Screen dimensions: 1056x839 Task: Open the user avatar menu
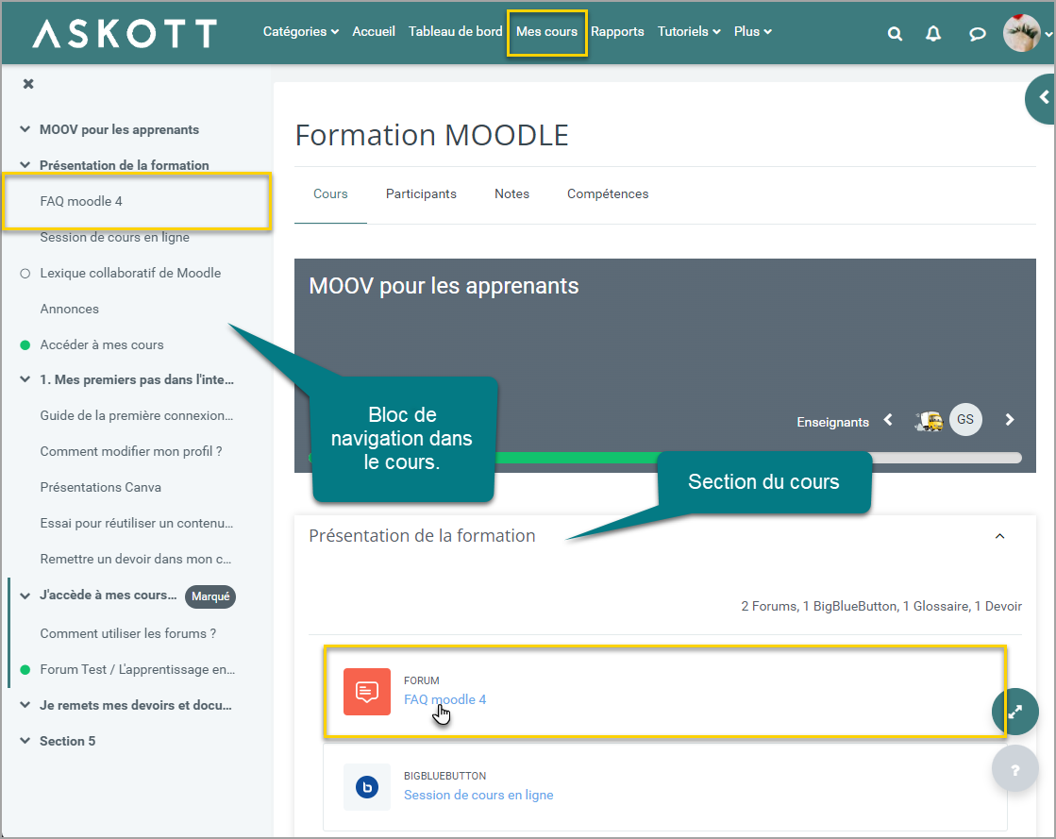(1022, 32)
